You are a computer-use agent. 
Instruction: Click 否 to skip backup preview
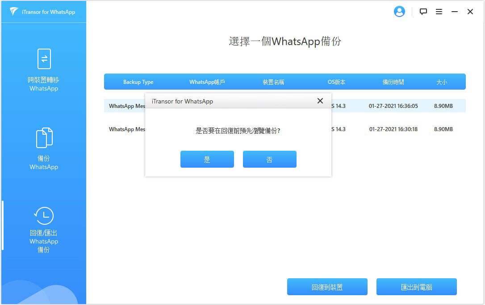(x=269, y=159)
